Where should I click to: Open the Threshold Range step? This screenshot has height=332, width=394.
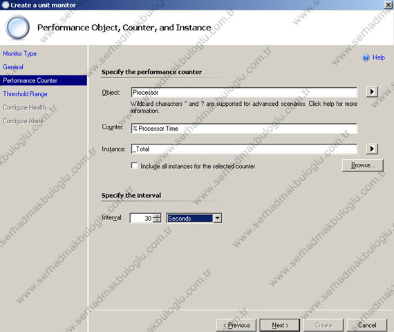pyautogui.click(x=25, y=94)
